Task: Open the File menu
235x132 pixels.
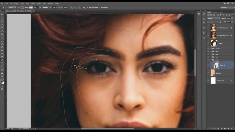Action: click(x=7, y=4)
